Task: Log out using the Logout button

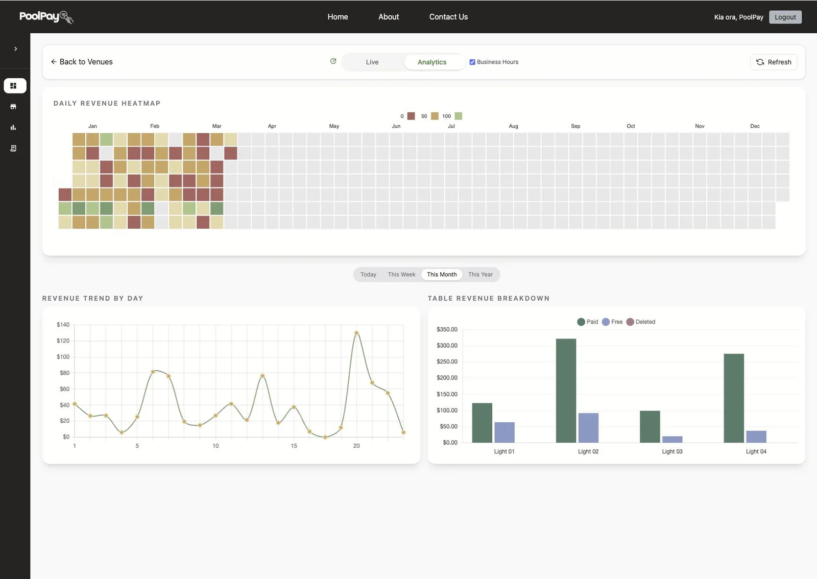Action: (785, 17)
